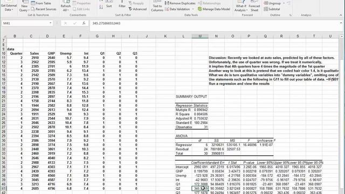The width and height of the screenshot is (345, 194).
Task: Click the Cancel formula X icon
Action: pyautogui.click(x=65, y=23)
